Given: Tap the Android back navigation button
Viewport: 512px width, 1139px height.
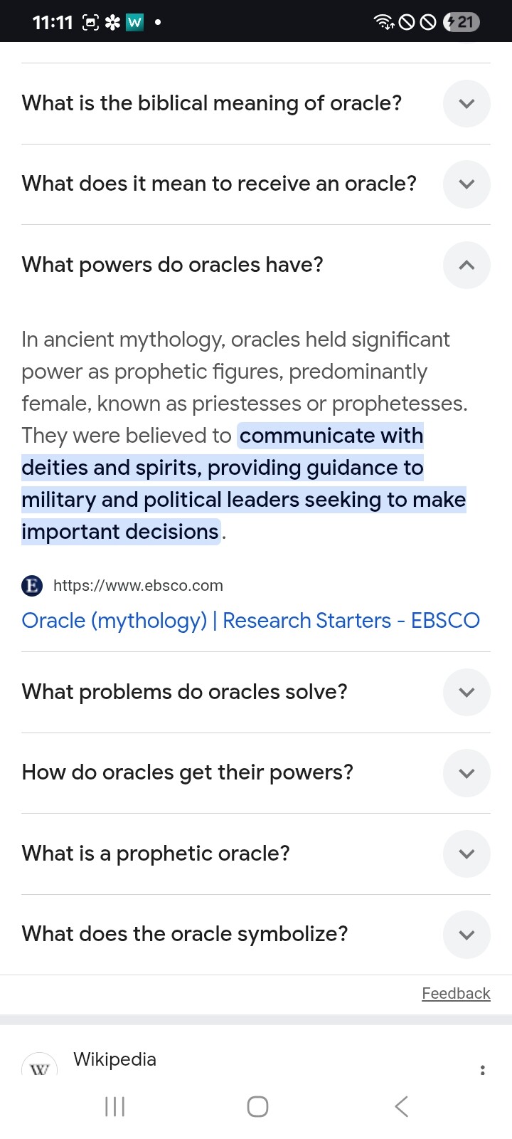Looking at the screenshot, I should pyautogui.click(x=401, y=1106).
